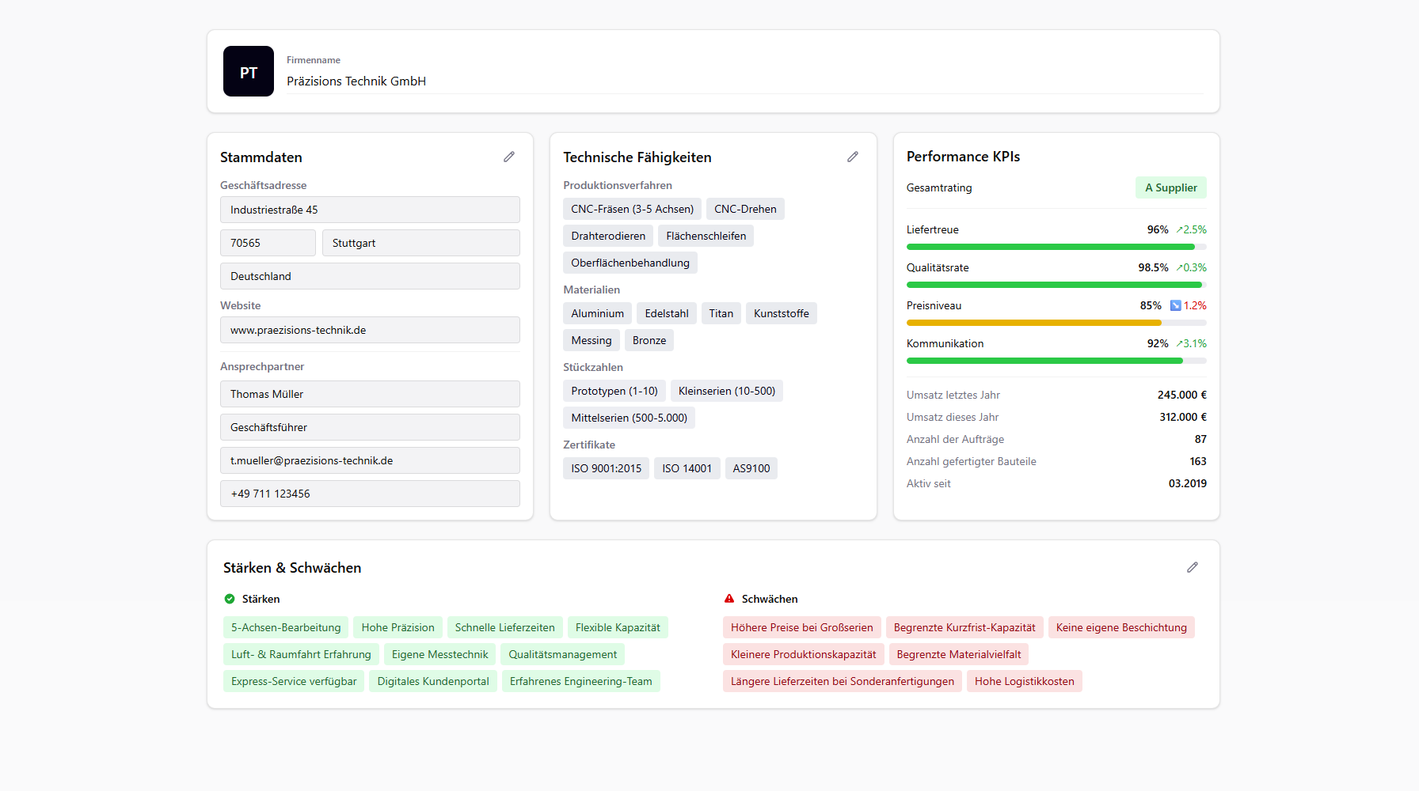Click the Preisniveau downward trend icon
The height and width of the screenshot is (791, 1419).
pyautogui.click(x=1175, y=305)
